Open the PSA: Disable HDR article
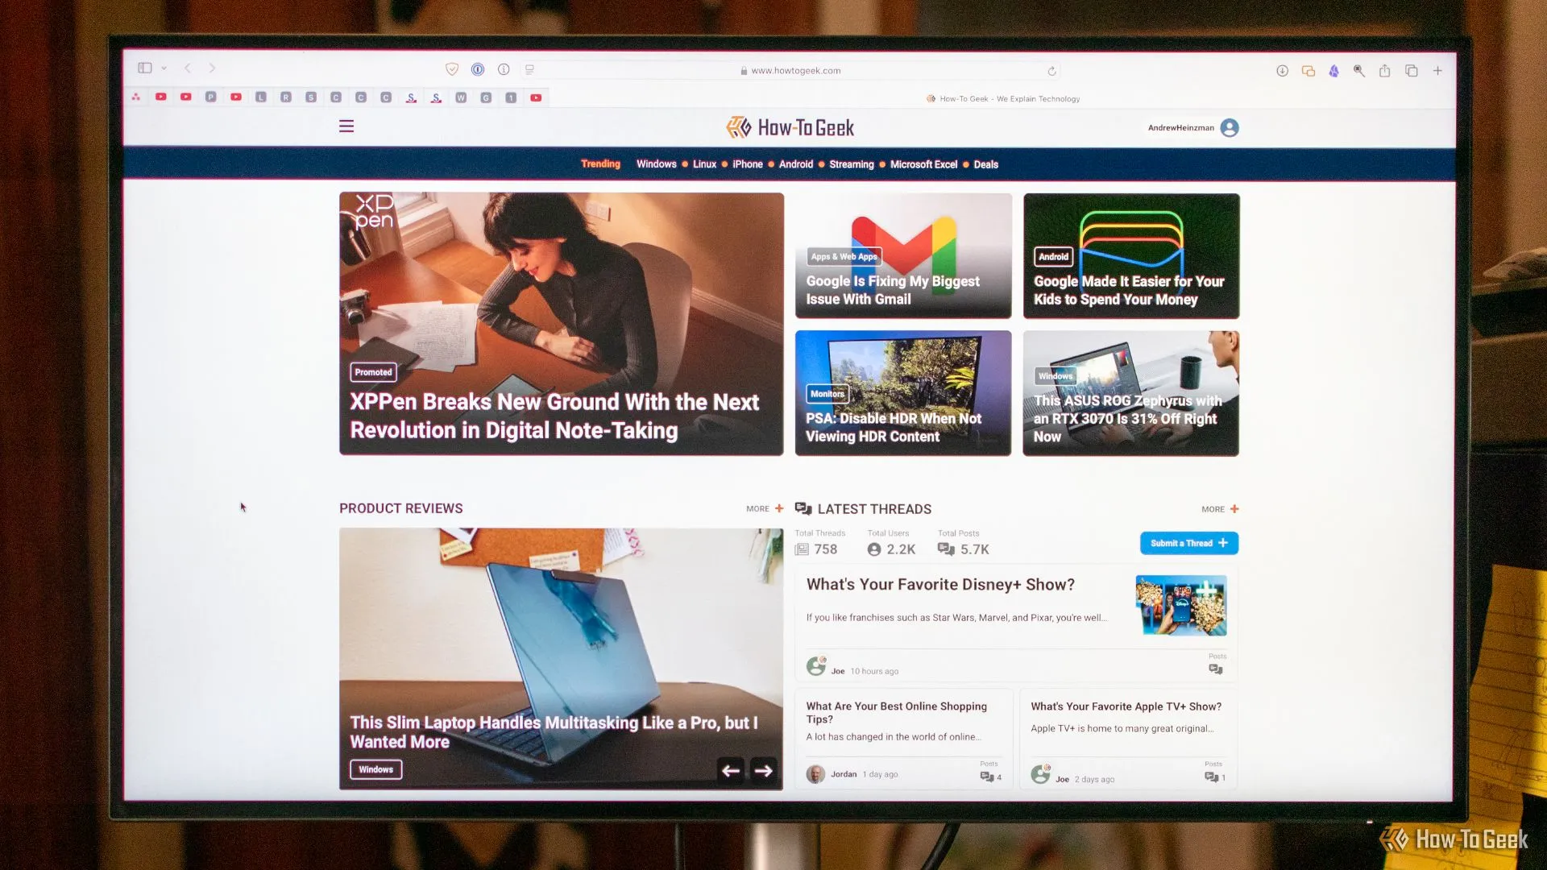1547x870 pixels. (x=894, y=428)
